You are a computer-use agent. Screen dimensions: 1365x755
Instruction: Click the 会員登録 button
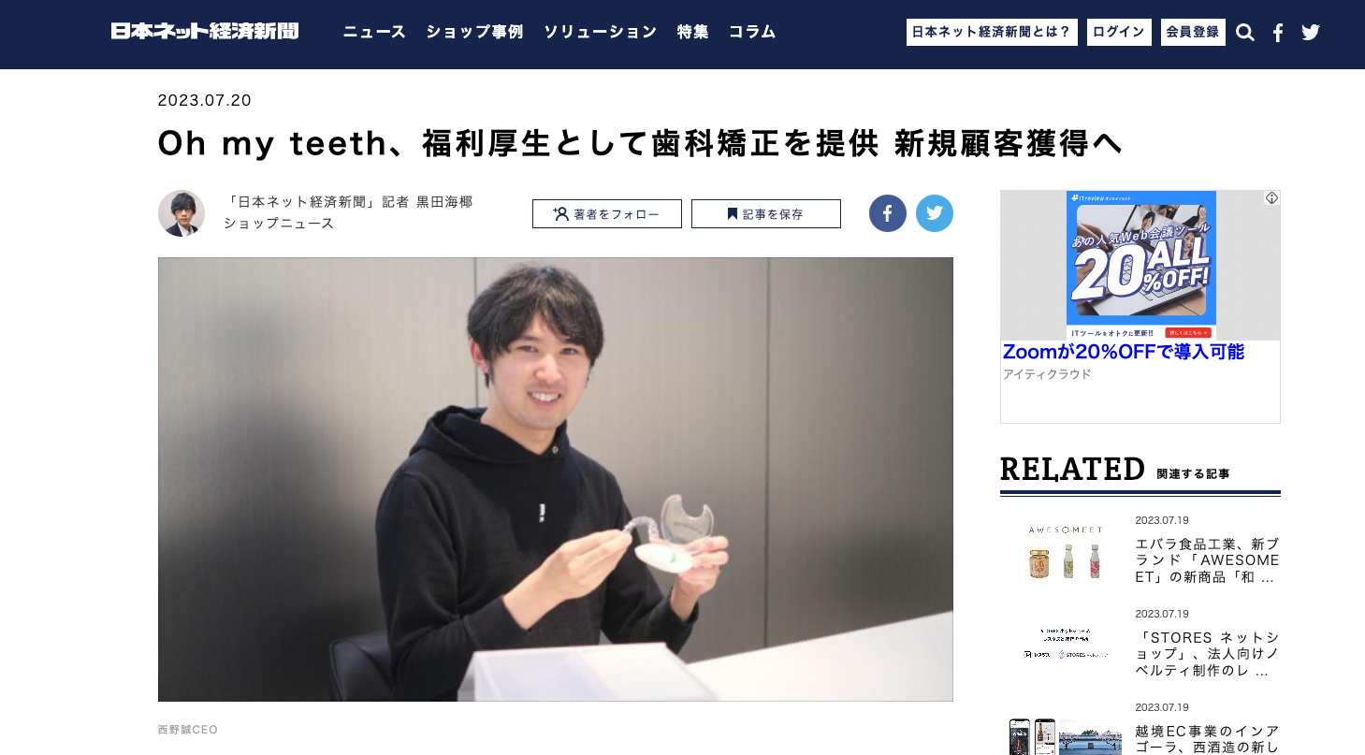(1193, 32)
